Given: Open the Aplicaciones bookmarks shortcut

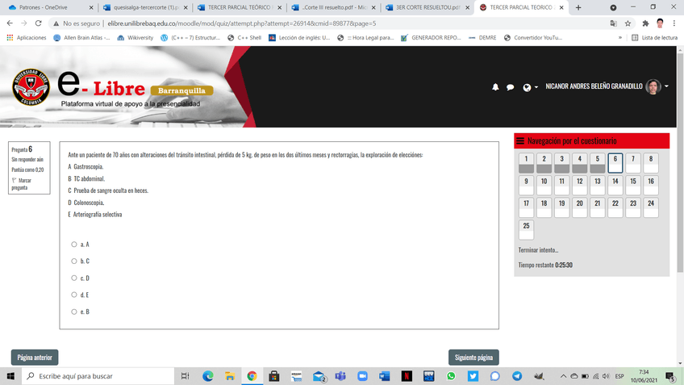Looking at the screenshot, I should pos(27,38).
